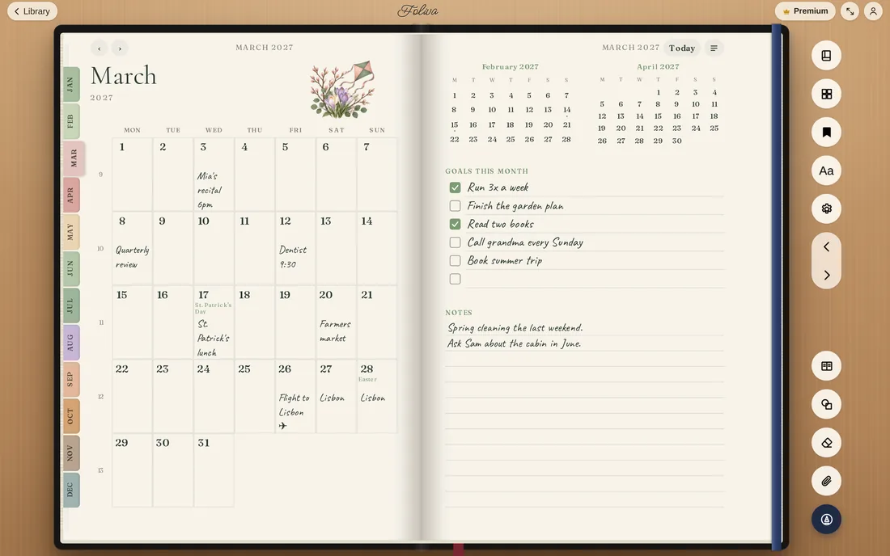Click the airplane icon on March 26
890x556 pixels.
coord(282,426)
